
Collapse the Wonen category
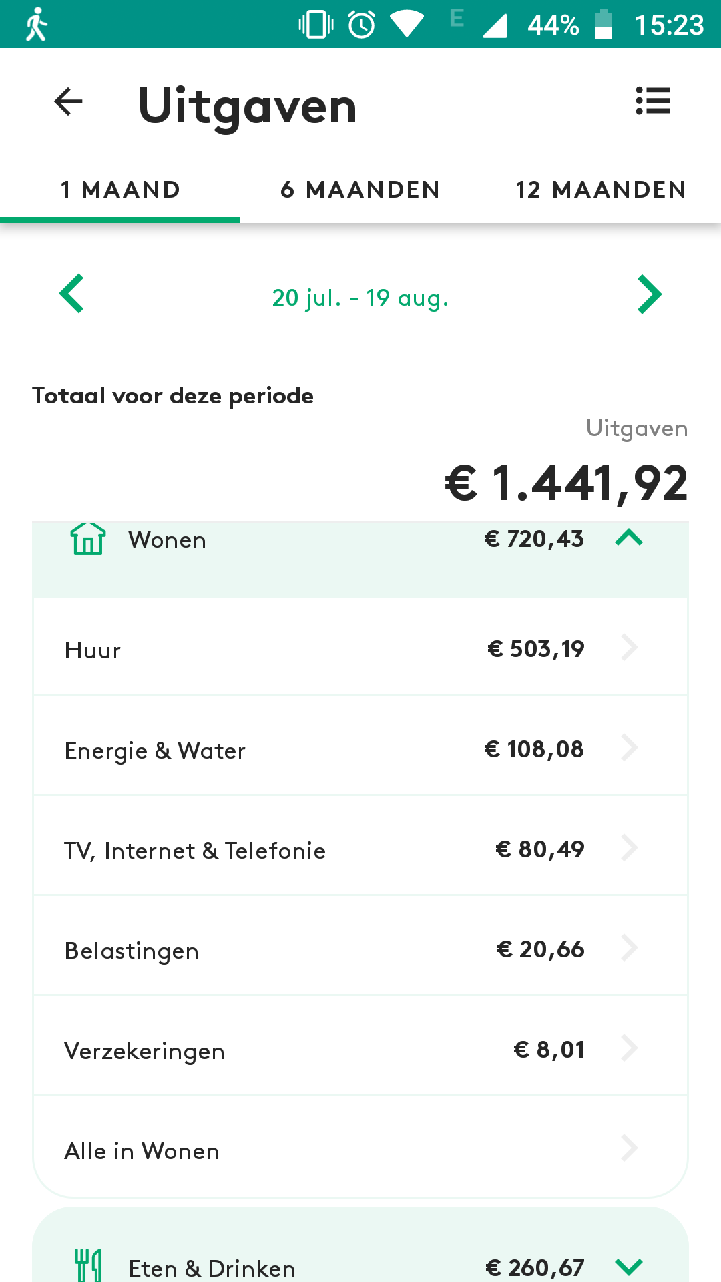[629, 538]
